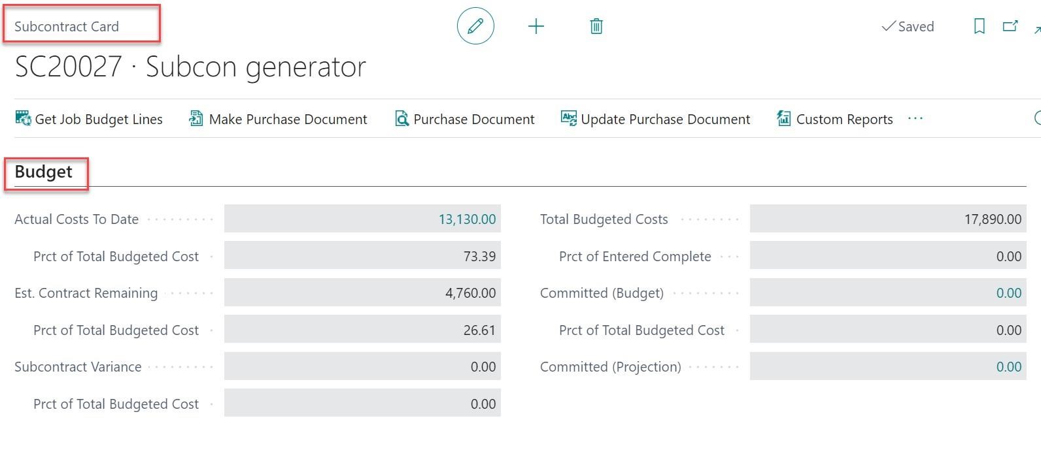Collapse the Budget section heading
The height and width of the screenshot is (461, 1041).
(x=43, y=172)
